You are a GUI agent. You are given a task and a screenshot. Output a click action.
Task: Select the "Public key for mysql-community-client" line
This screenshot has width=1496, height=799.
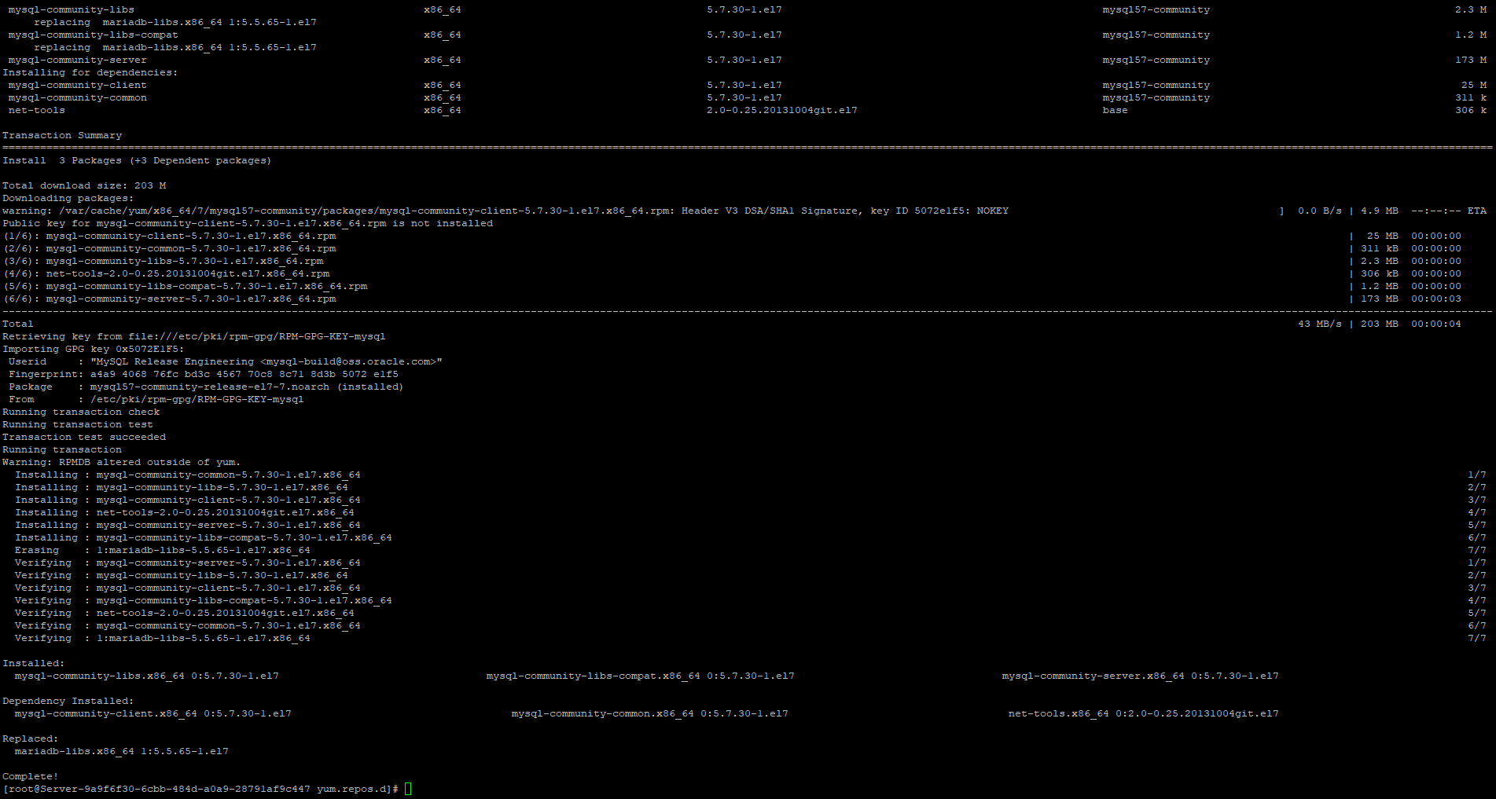tap(248, 223)
